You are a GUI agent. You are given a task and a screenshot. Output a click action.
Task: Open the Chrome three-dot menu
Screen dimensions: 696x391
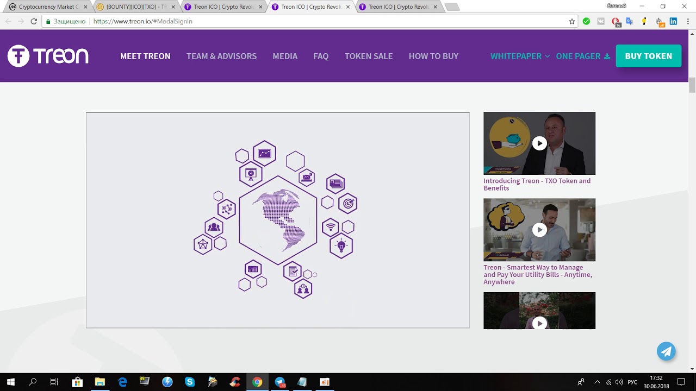[x=688, y=21]
